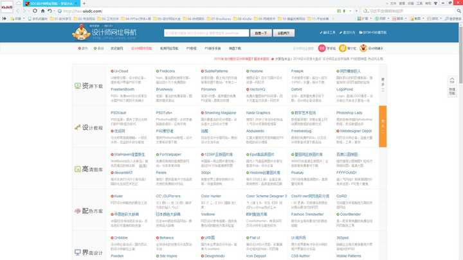The image size is (463, 260).
Task: Open the Findicons link
Action: (167, 71)
